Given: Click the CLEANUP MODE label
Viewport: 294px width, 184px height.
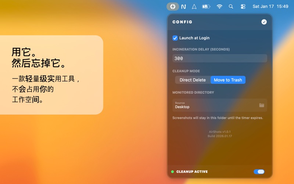Looking at the screenshot, I should 186,71.
